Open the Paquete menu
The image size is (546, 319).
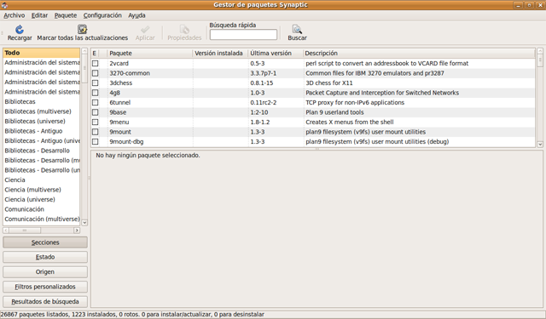click(x=66, y=15)
